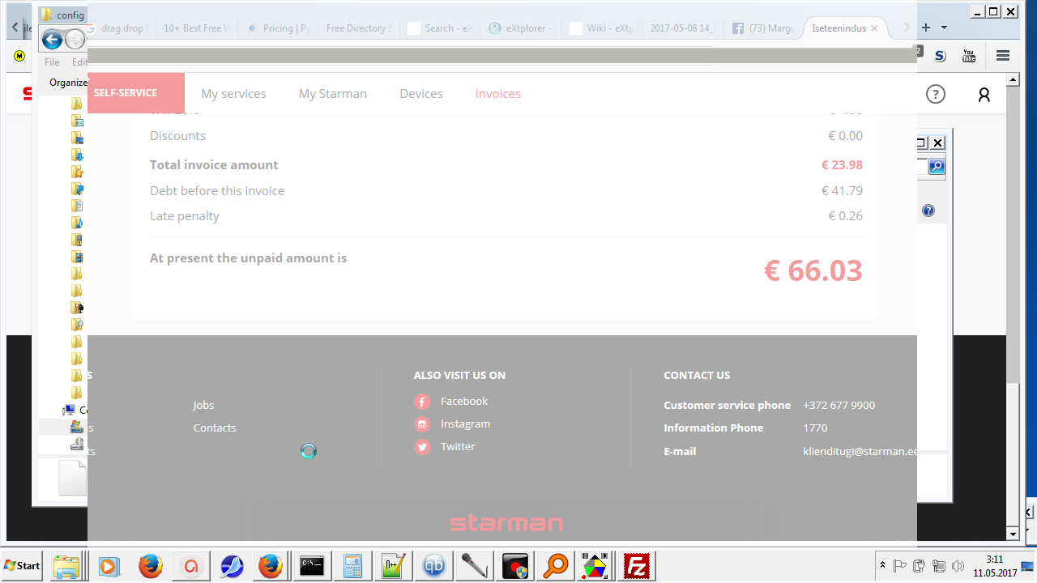Open the media player taskbar icon
The width and height of the screenshot is (1037, 583).
109,566
